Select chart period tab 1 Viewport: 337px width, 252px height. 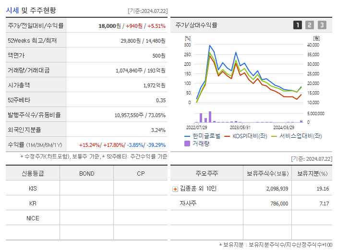point(298,25)
